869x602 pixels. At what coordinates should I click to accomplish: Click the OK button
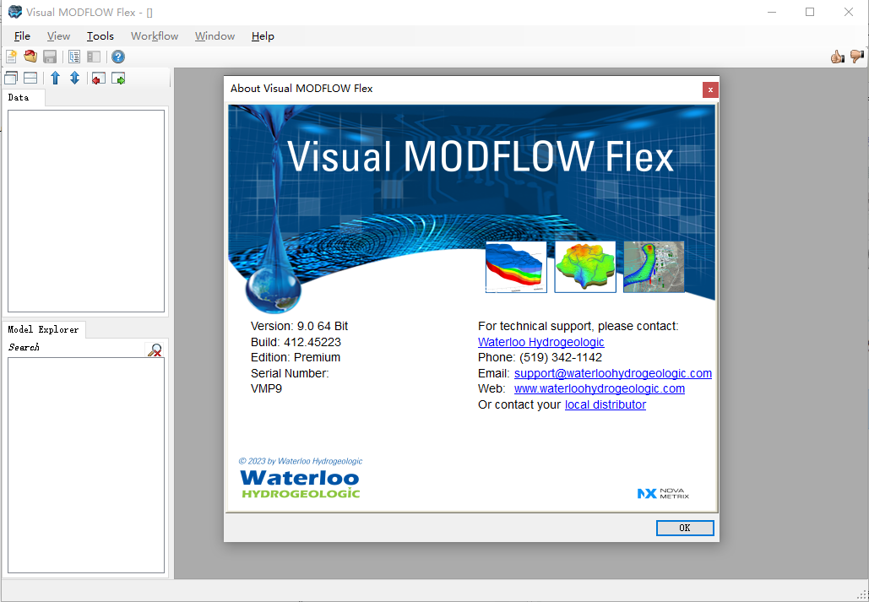pyautogui.click(x=685, y=528)
